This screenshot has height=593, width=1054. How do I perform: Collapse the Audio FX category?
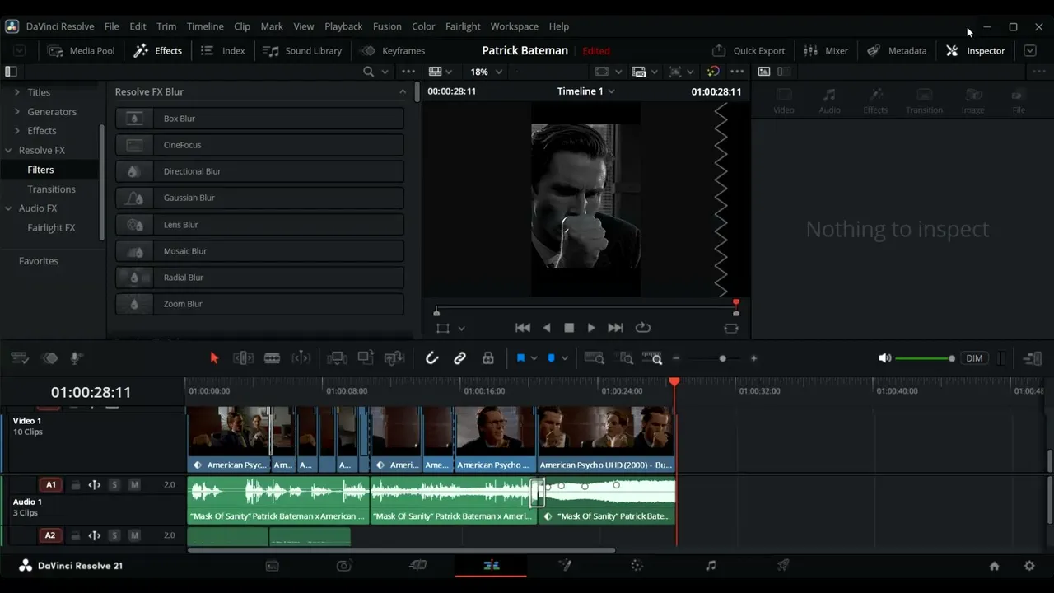tap(9, 208)
